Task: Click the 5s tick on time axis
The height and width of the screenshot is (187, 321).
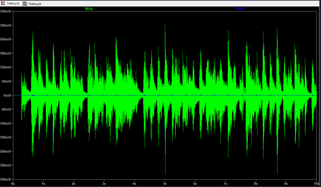Action: [x=165, y=184]
